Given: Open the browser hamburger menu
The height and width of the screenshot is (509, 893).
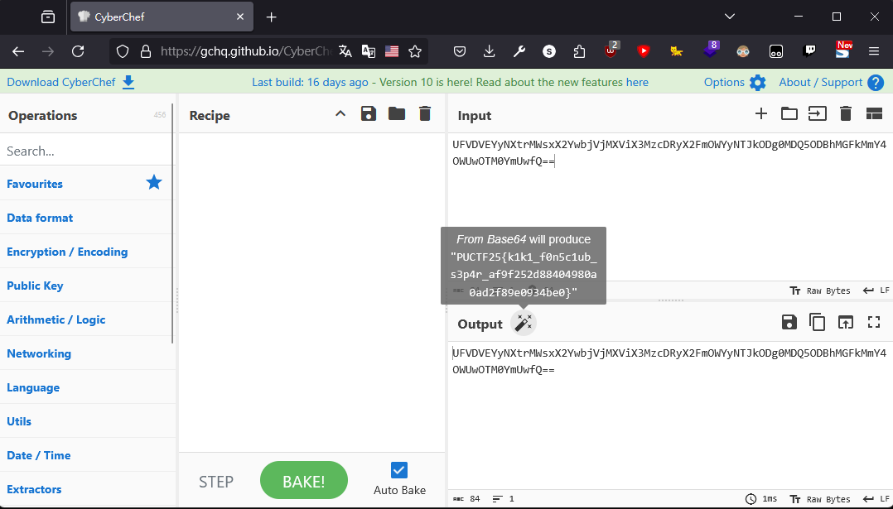Looking at the screenshot, I should pyautogui.click(x=874, y=51).
